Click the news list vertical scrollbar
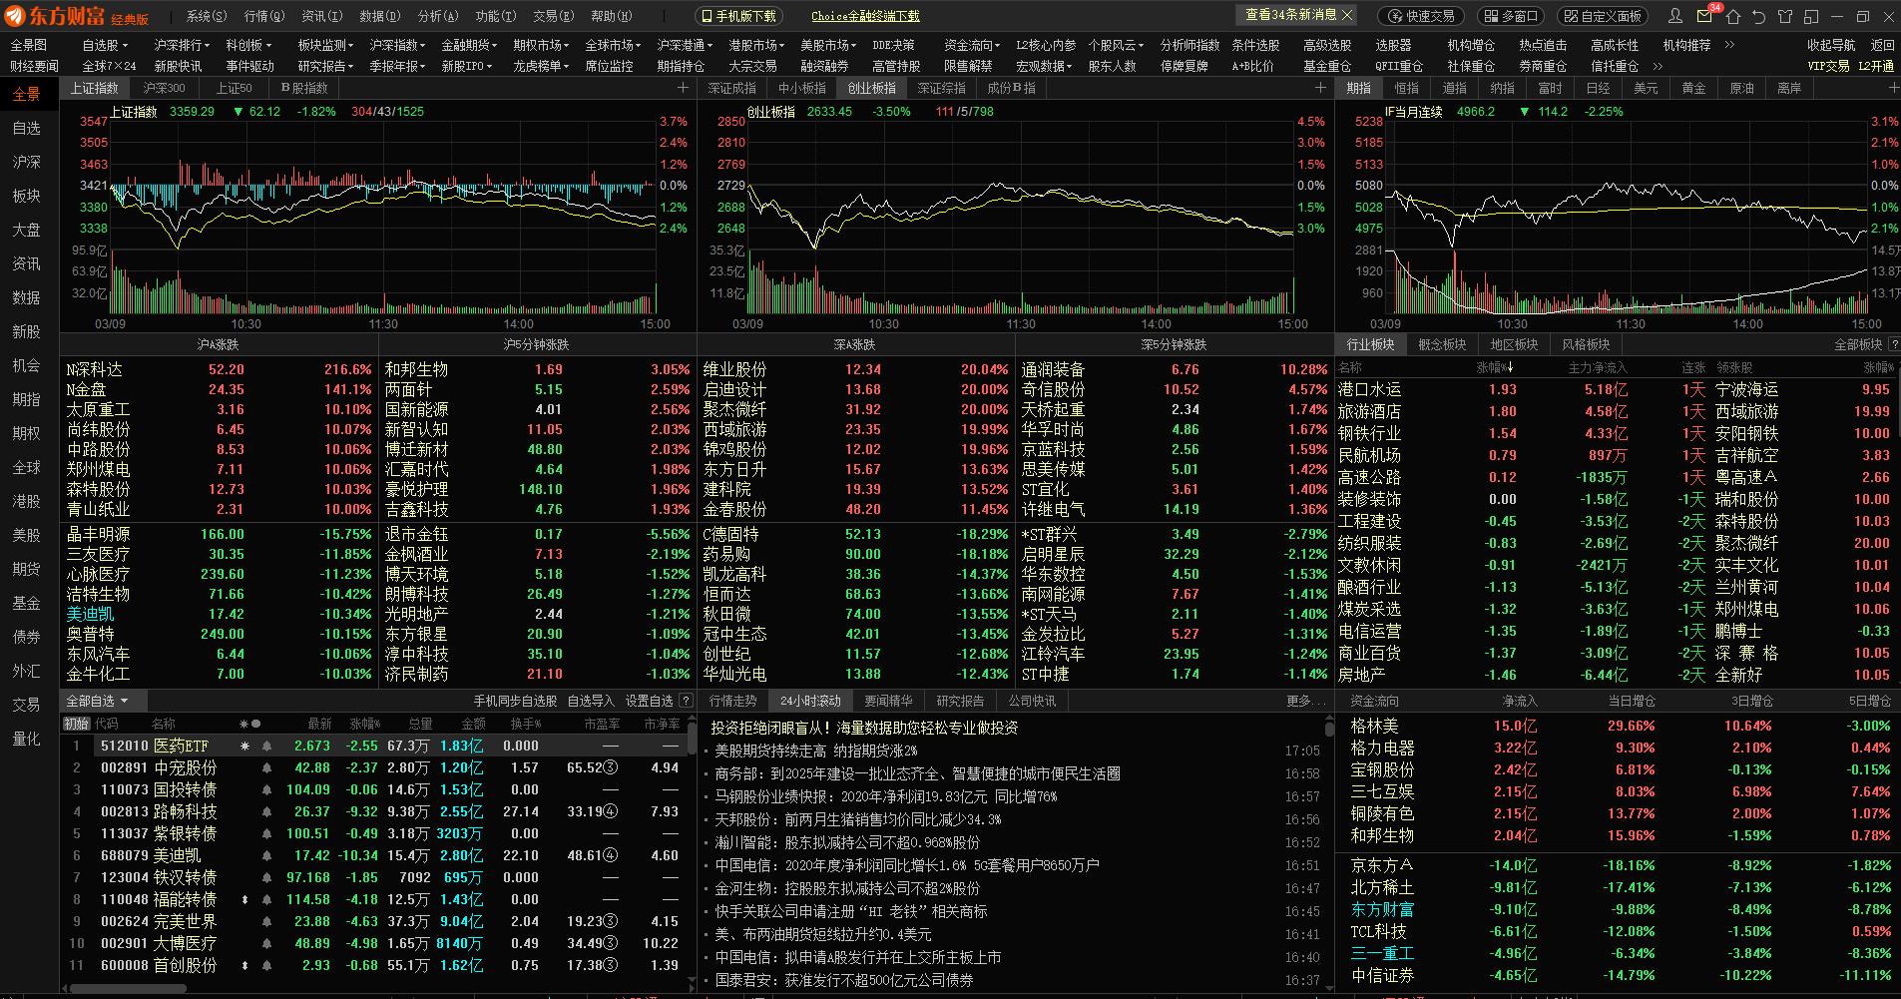Viewport: 1901px width, 999px height. pos(1329,729)
